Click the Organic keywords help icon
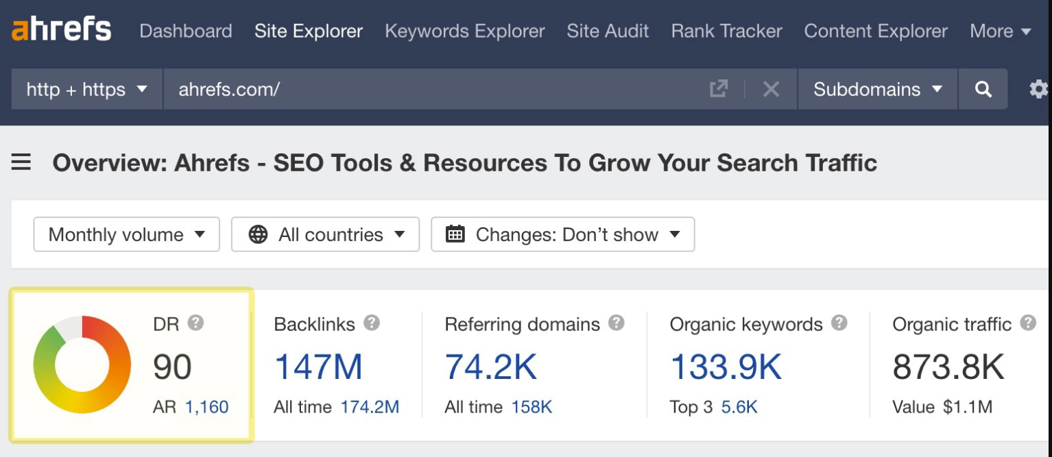Screen dimensions: 1052x457 pos(839,323)
